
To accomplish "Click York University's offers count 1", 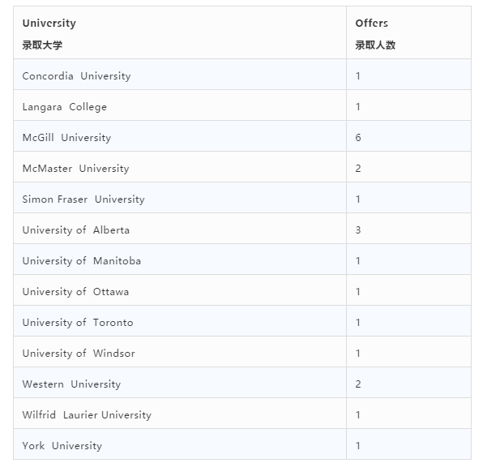I will (x=358, y=446).
